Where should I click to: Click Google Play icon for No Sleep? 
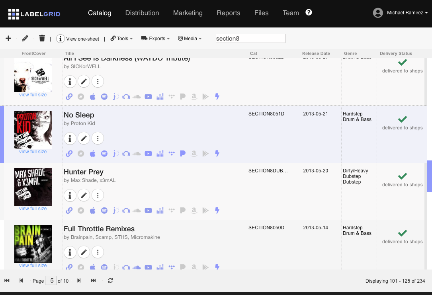(x=205, y=153)
